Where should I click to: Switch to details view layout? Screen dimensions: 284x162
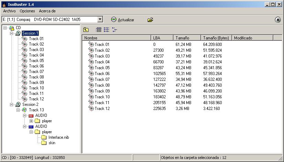(115, 30)
